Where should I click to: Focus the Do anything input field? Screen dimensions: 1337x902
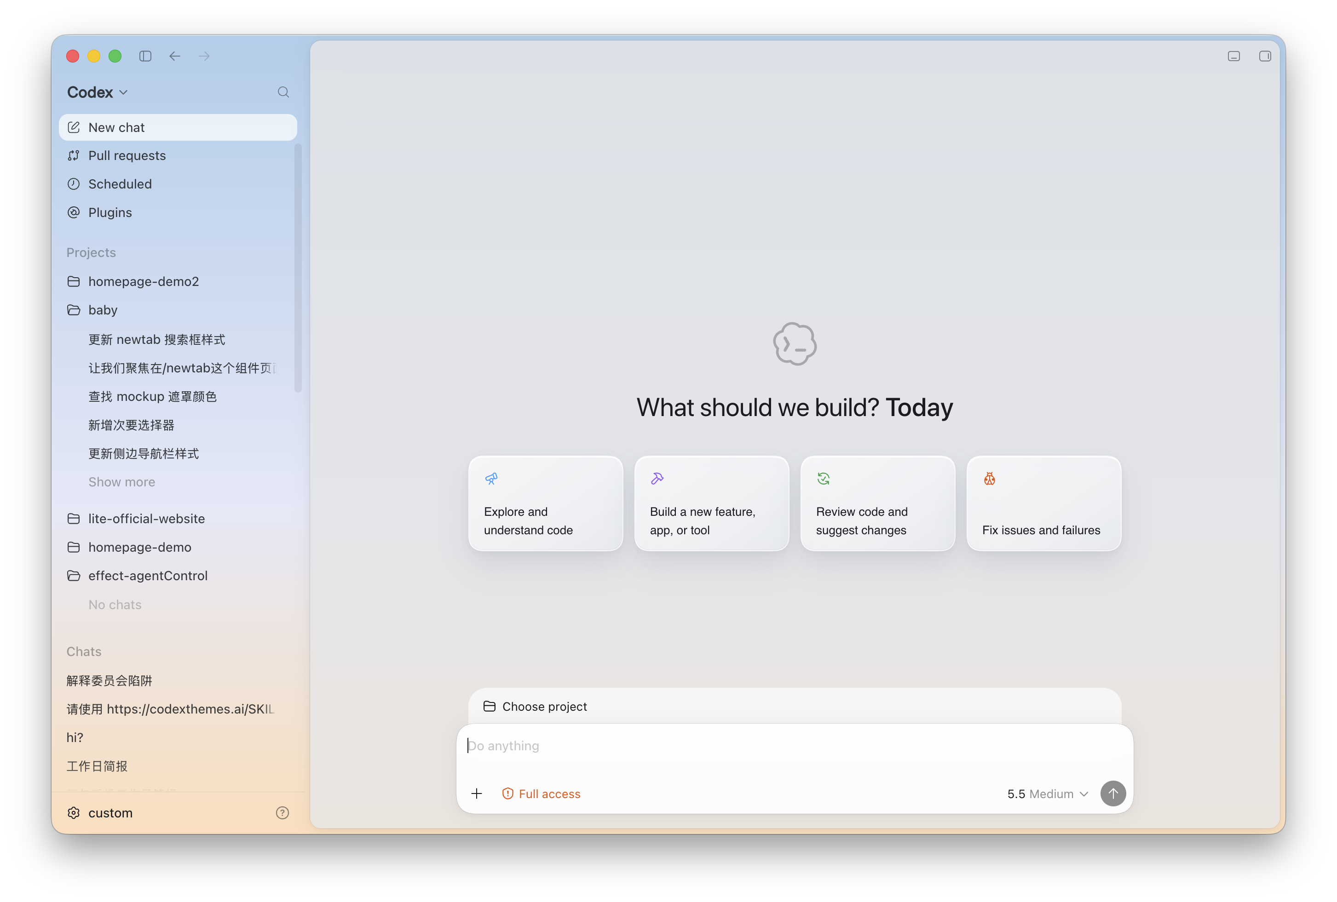coord(795,746)
